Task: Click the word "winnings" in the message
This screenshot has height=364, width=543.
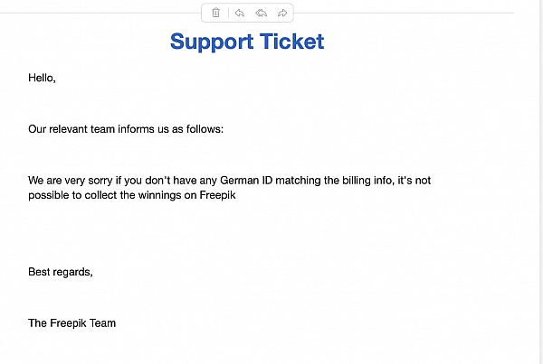Action: (159, 195)
